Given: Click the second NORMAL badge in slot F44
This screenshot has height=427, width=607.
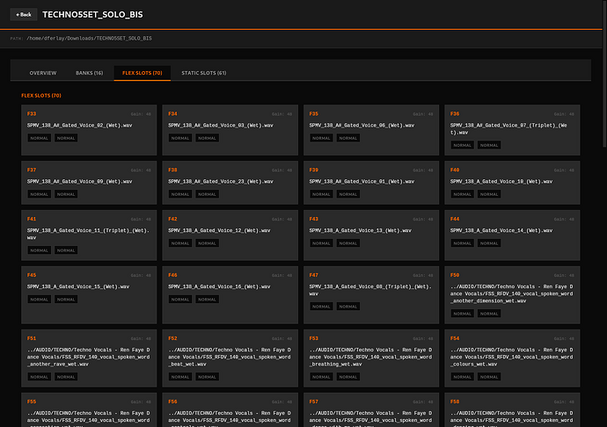Looking at the screenshot, I should click(489, 242).
